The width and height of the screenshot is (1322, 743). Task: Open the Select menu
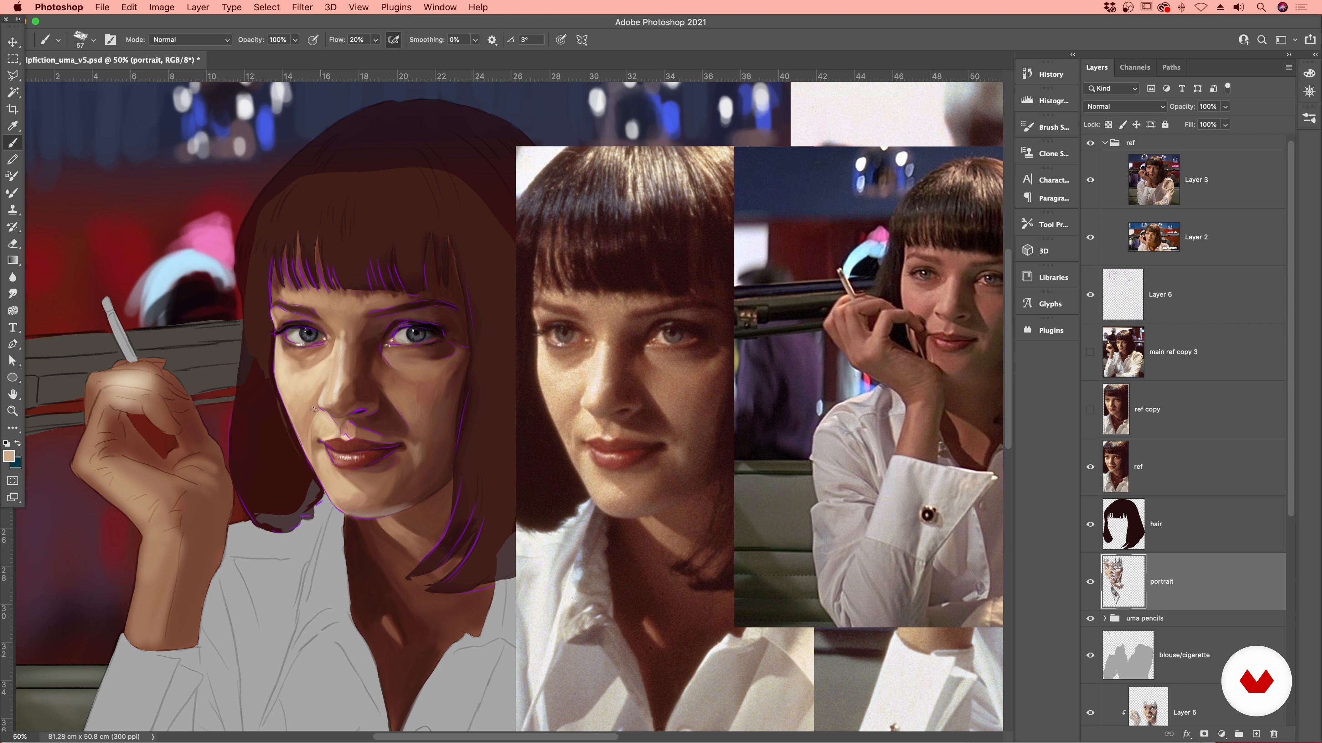pyautogui.click(x=266, y=7)
